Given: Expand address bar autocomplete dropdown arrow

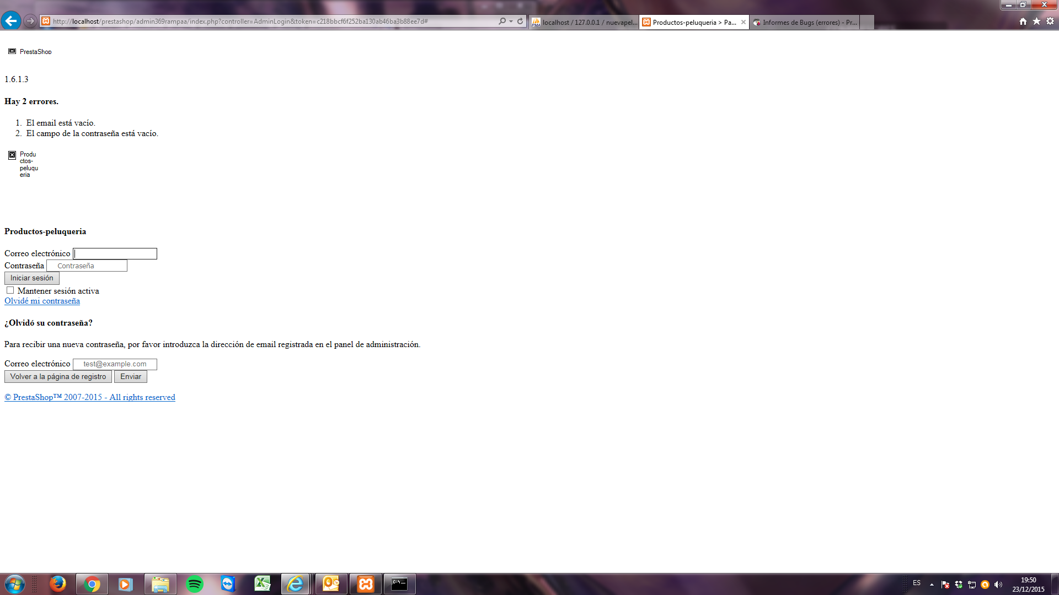Looking at the screenshot, I should pyautogui.click(x=511, y=21).
